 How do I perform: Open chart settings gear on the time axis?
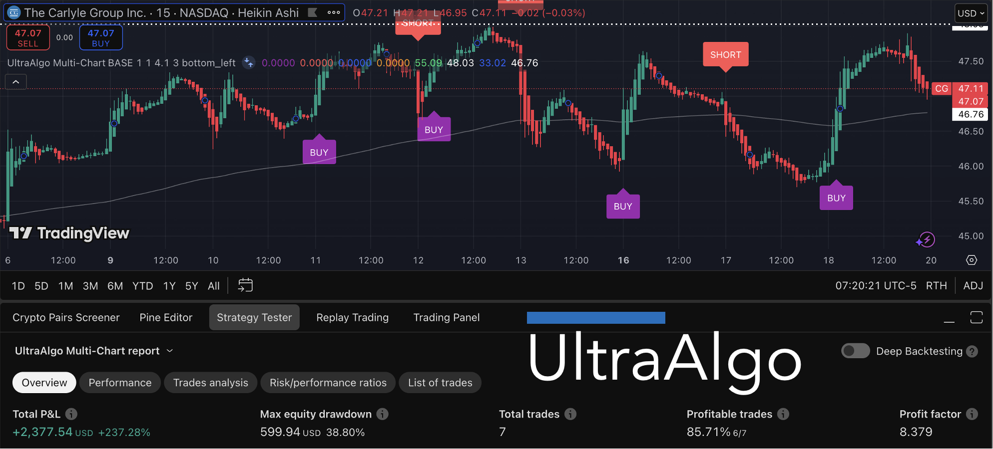pos(972,260)
